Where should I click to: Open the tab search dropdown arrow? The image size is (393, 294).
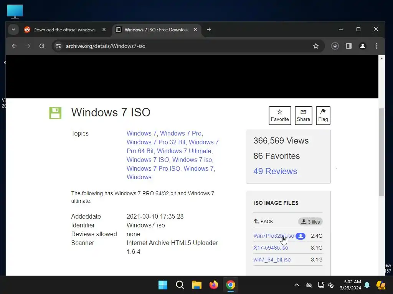click(13, 30)
